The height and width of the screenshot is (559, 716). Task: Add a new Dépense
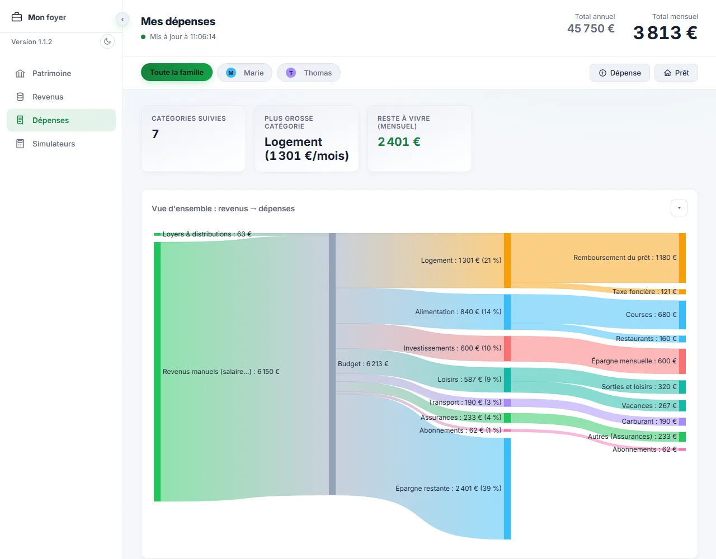620,73
